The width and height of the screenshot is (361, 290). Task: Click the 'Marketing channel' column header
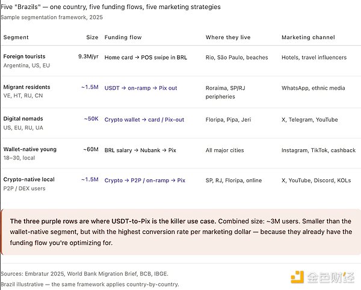coord(308,37)
